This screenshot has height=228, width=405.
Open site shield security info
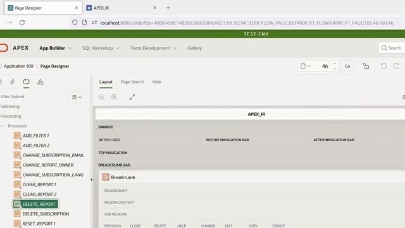click(75, 23)
